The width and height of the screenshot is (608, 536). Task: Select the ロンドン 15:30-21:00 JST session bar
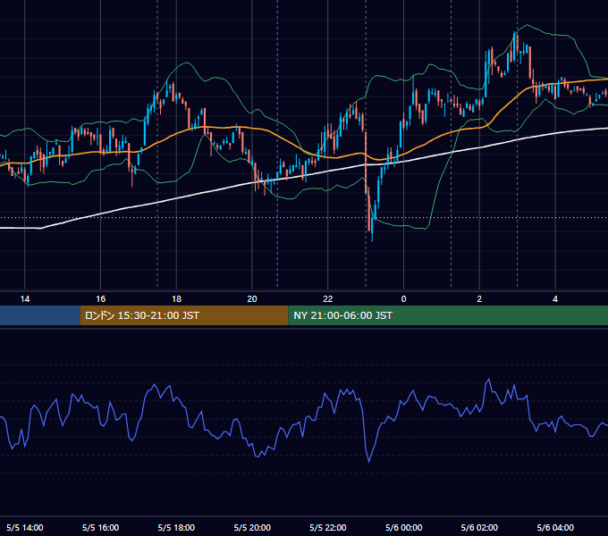pyautogui.click(x=184, y=315)
